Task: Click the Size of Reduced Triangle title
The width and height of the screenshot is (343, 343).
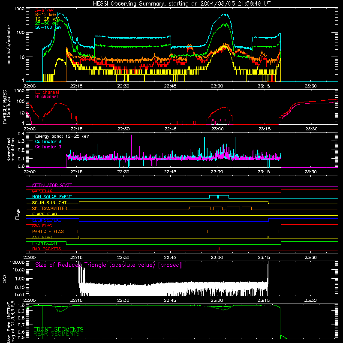Action: [108, 265]
